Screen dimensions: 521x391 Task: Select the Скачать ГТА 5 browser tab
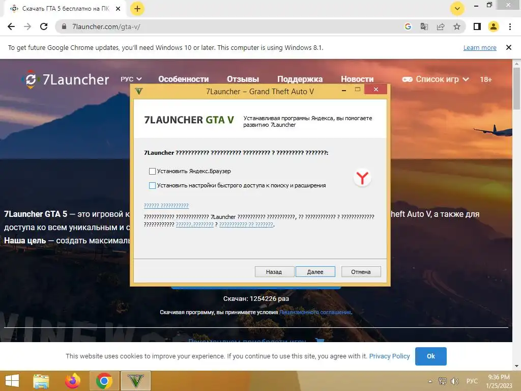coord(65,9)
